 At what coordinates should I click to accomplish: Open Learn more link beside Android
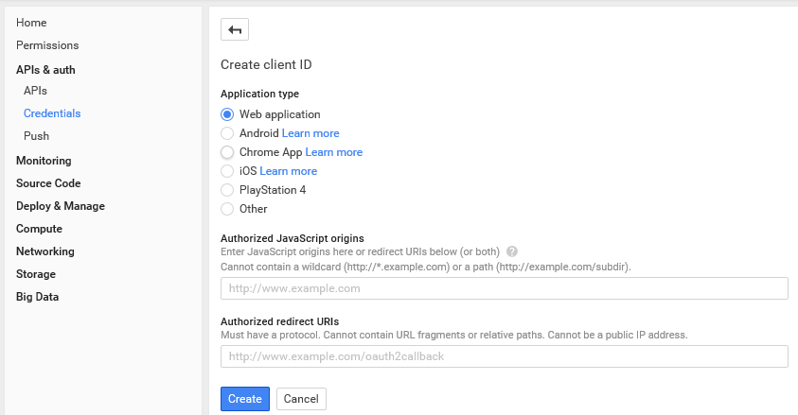coord(310,133)
